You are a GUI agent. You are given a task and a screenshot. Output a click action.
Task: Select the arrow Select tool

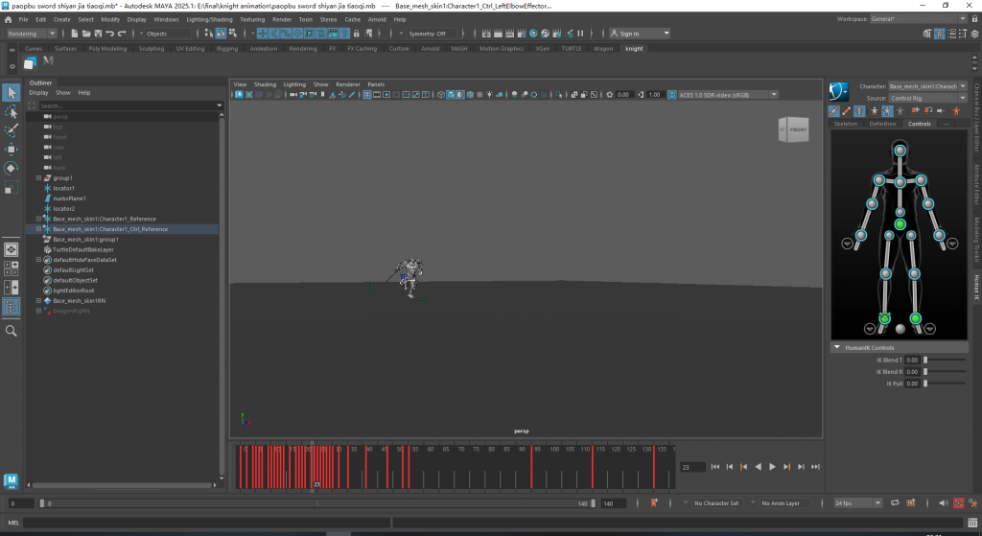(x=12, y=92)
